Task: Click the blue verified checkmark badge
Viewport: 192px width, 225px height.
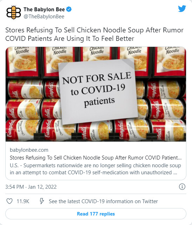Action: (x=69, y=9)
